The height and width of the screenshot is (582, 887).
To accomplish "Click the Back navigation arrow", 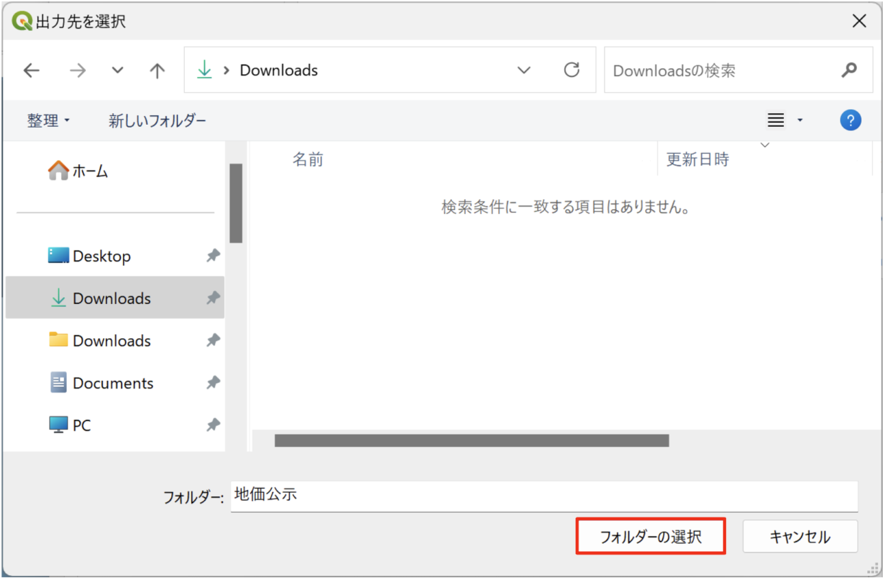I will [x=32, y=70].
